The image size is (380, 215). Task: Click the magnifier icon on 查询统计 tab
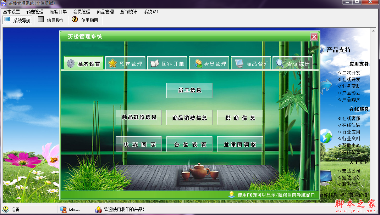click(x=280, y=64)
